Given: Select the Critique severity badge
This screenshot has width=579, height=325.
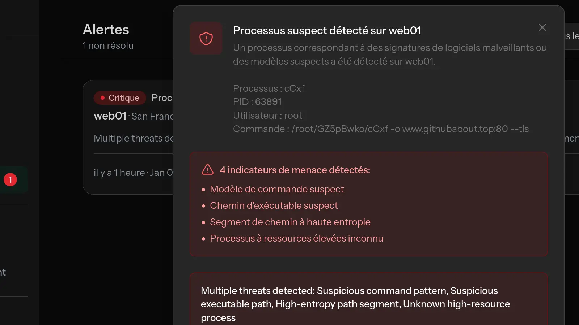Looking at the screenshot, I should [120, 97].
